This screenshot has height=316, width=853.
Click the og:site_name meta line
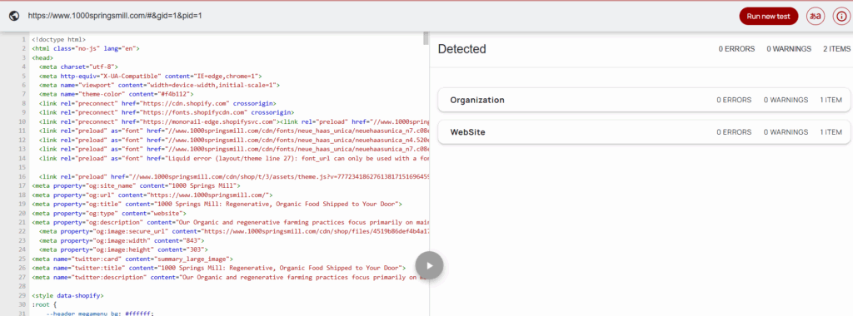tap(137, 185)
